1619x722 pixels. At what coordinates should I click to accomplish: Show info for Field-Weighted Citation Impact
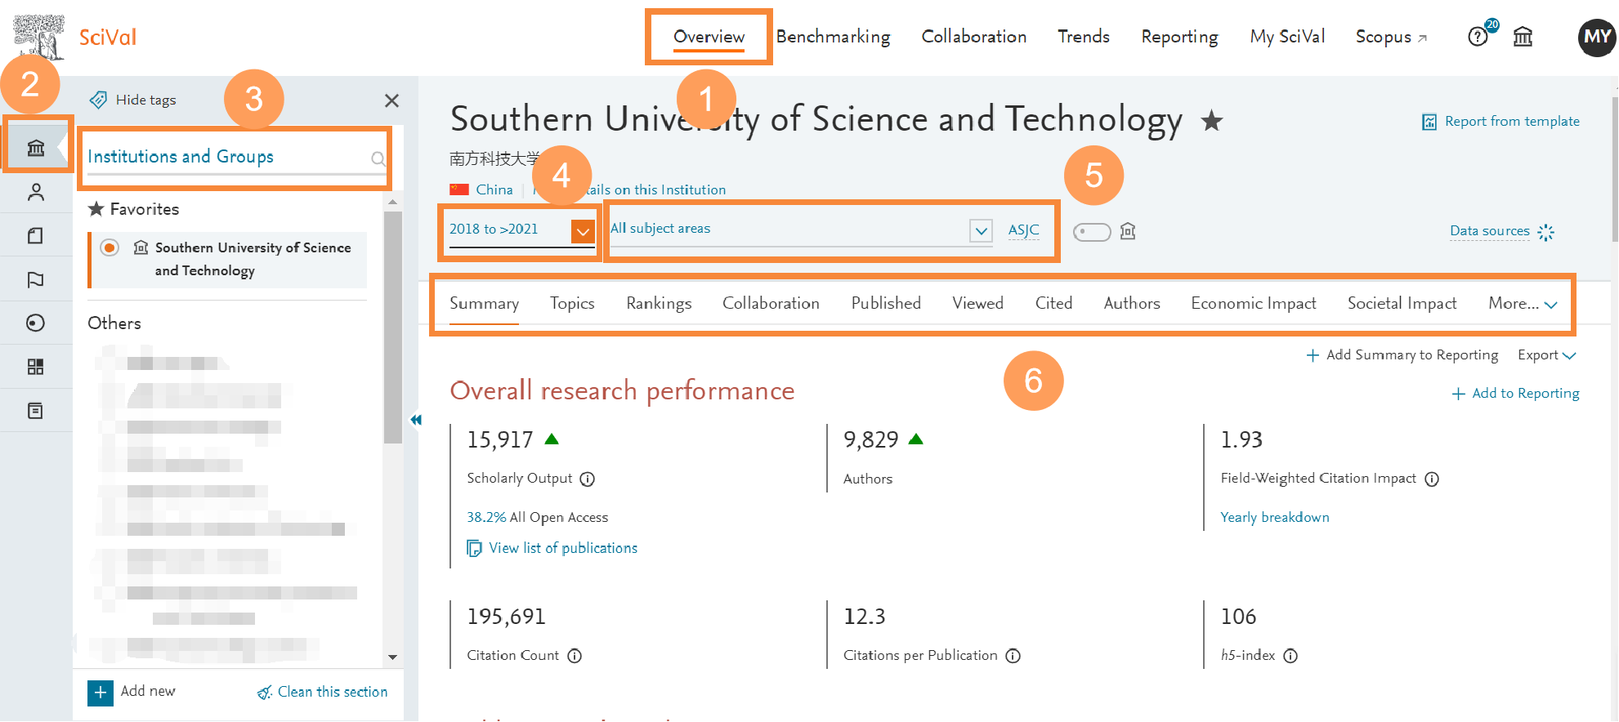click(1432, 479)
